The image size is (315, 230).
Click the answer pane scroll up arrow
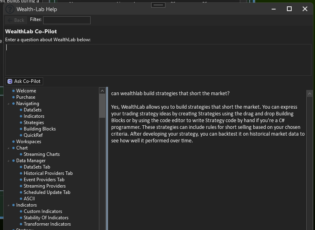click(309, 94)
